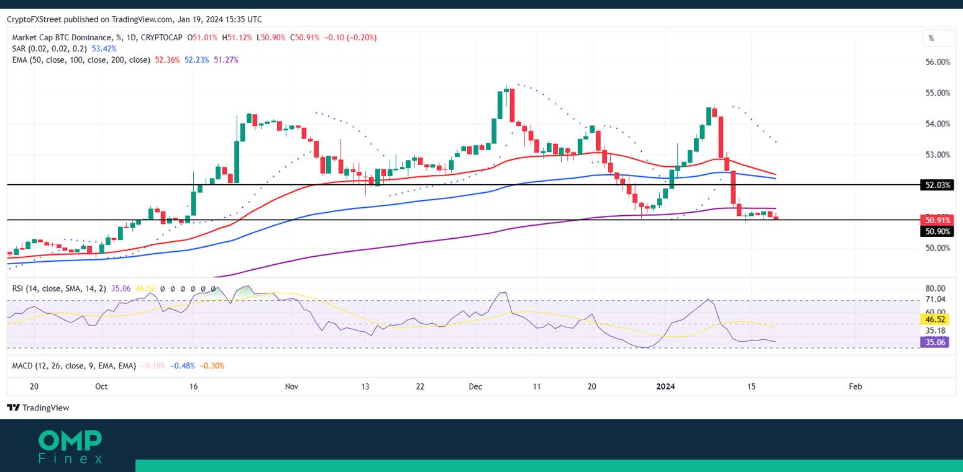Click the 54.00% price axis label
This screenshot has width=963, height=472.
[938, 124]
